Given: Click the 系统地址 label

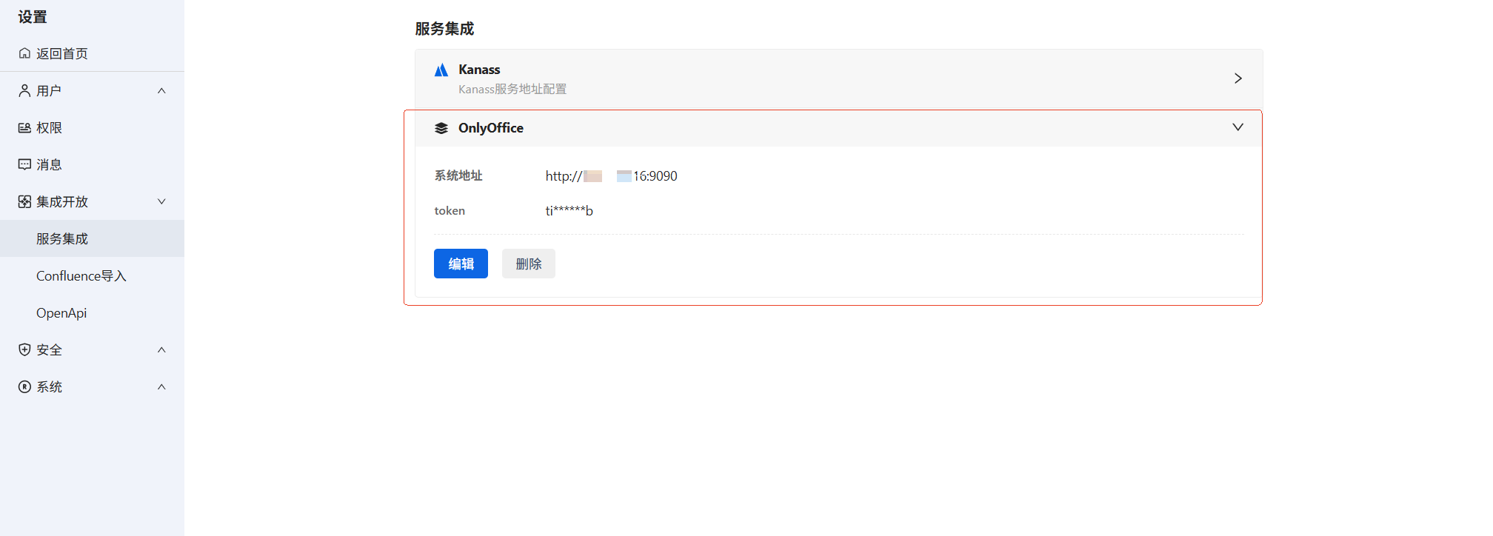Looking at the screenshot, I should point(458,175).
